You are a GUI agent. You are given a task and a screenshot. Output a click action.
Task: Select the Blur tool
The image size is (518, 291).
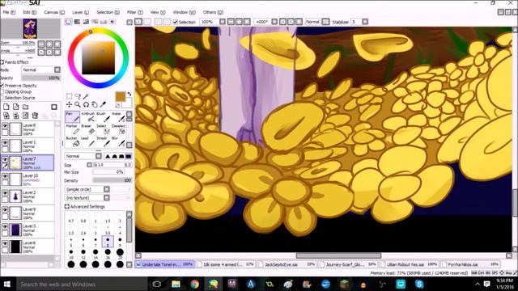pyautogui.click(x=118, y=142)
